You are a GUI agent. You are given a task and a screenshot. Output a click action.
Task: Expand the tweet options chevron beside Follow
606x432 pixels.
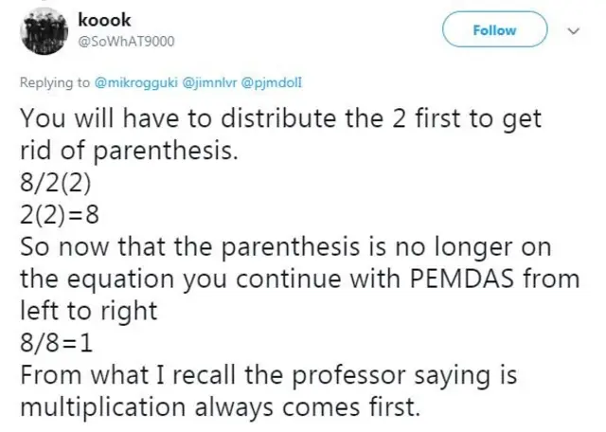(x=571, y=30)
